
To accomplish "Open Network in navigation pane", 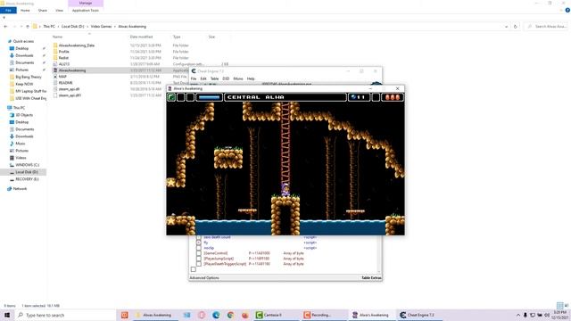I will coord(20,188).
